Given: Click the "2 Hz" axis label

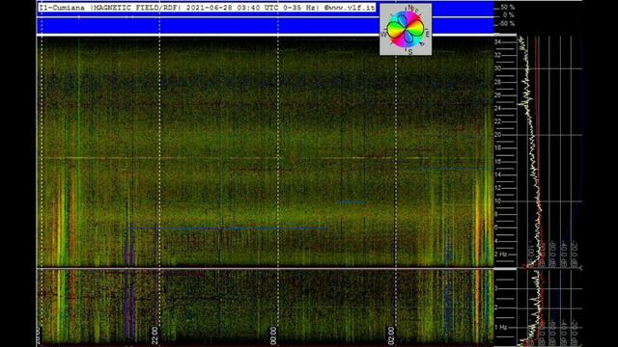Looking at the screenshot, I should click(x=500, y=254).
